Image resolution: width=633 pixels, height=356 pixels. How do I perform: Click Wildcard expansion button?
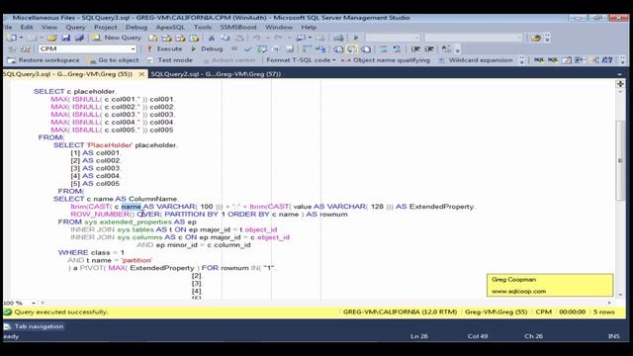pos(476,60)
